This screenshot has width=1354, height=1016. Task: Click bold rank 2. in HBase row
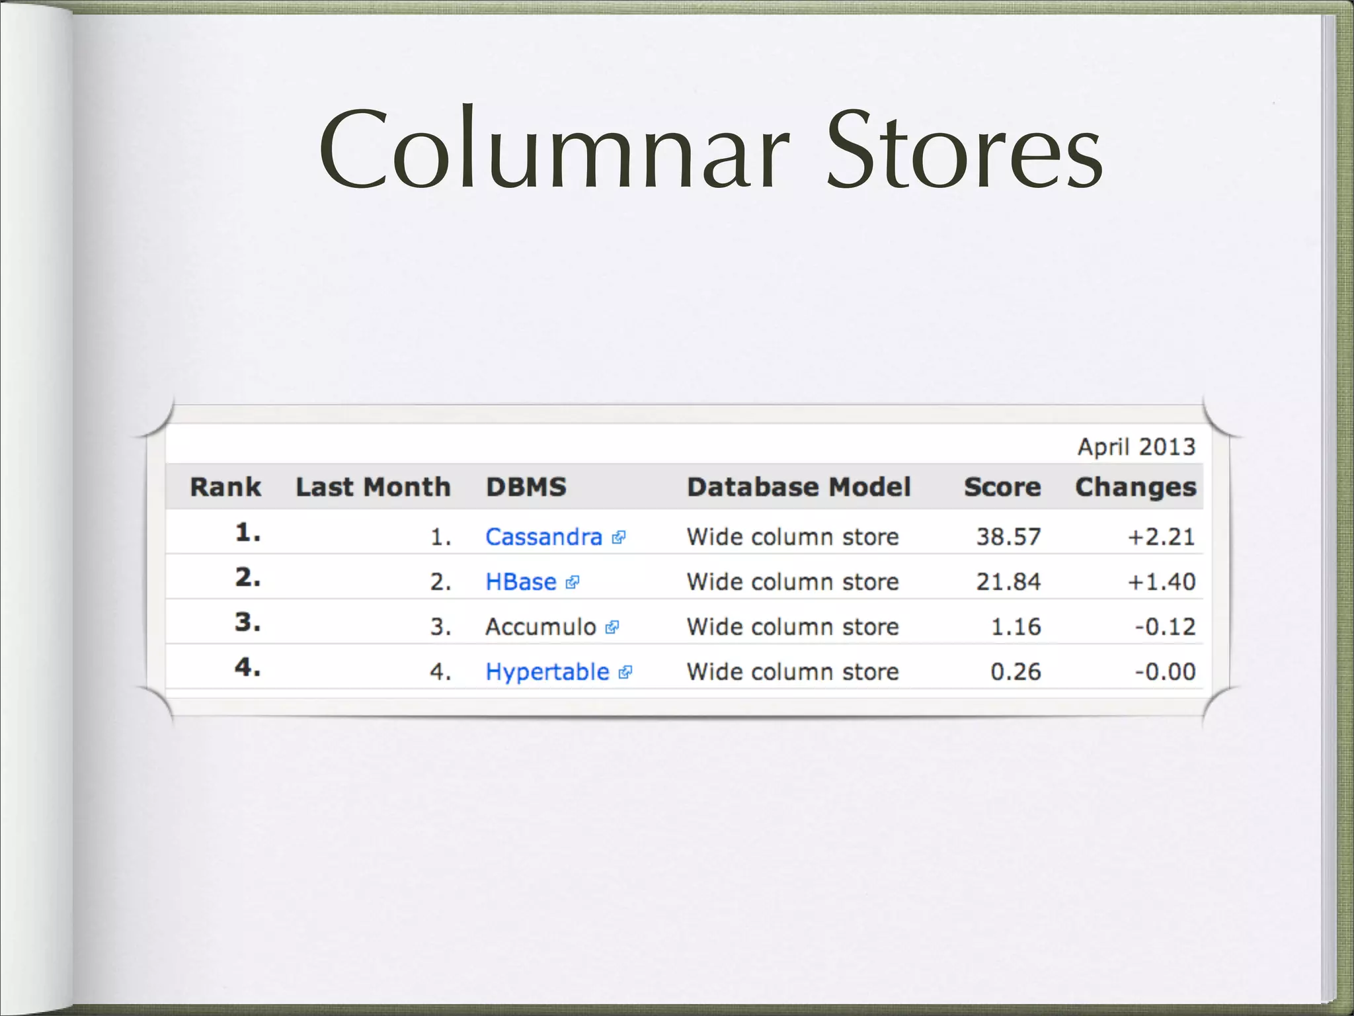[x=248, y=577]
